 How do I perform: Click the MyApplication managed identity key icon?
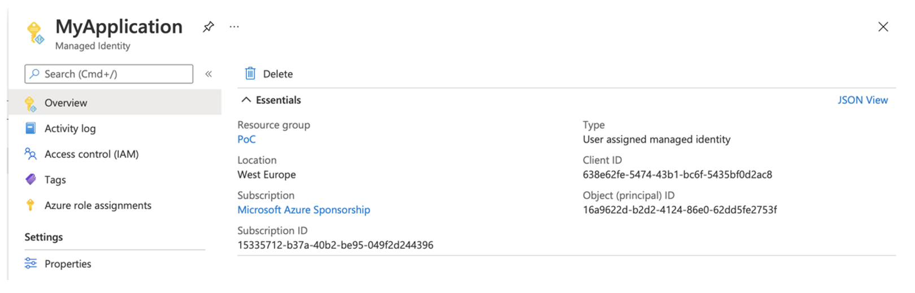(35, 32)
